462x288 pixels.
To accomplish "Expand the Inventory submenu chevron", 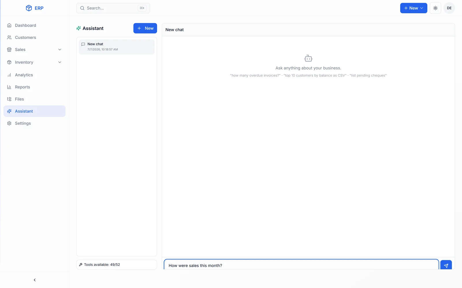I will [60, 62].
